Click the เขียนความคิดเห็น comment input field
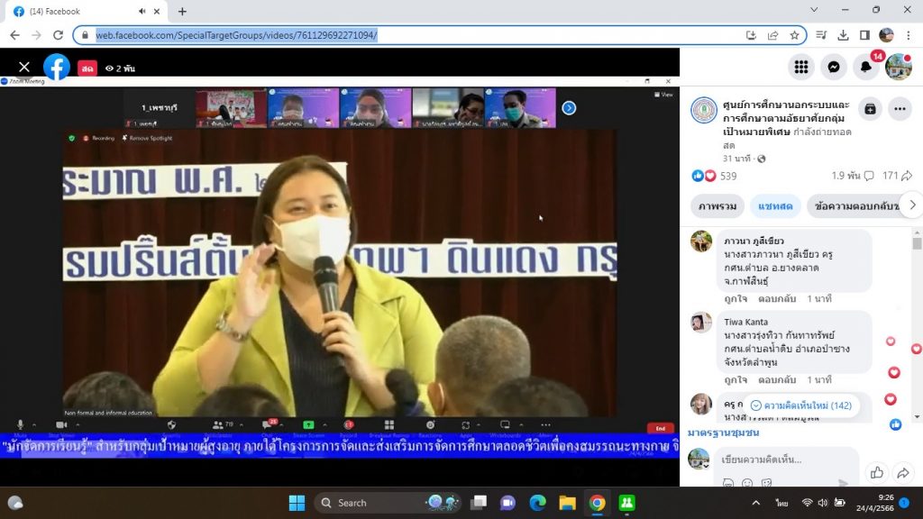The height and width of the screenshot is (519, 923). coord(784,460)
